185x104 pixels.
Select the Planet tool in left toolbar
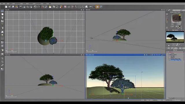pyautogui.click(x=2, y=28)
